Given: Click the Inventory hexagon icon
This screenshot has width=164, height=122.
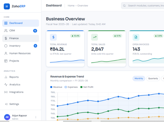Looking at the screenshot, I should [6, 46].
